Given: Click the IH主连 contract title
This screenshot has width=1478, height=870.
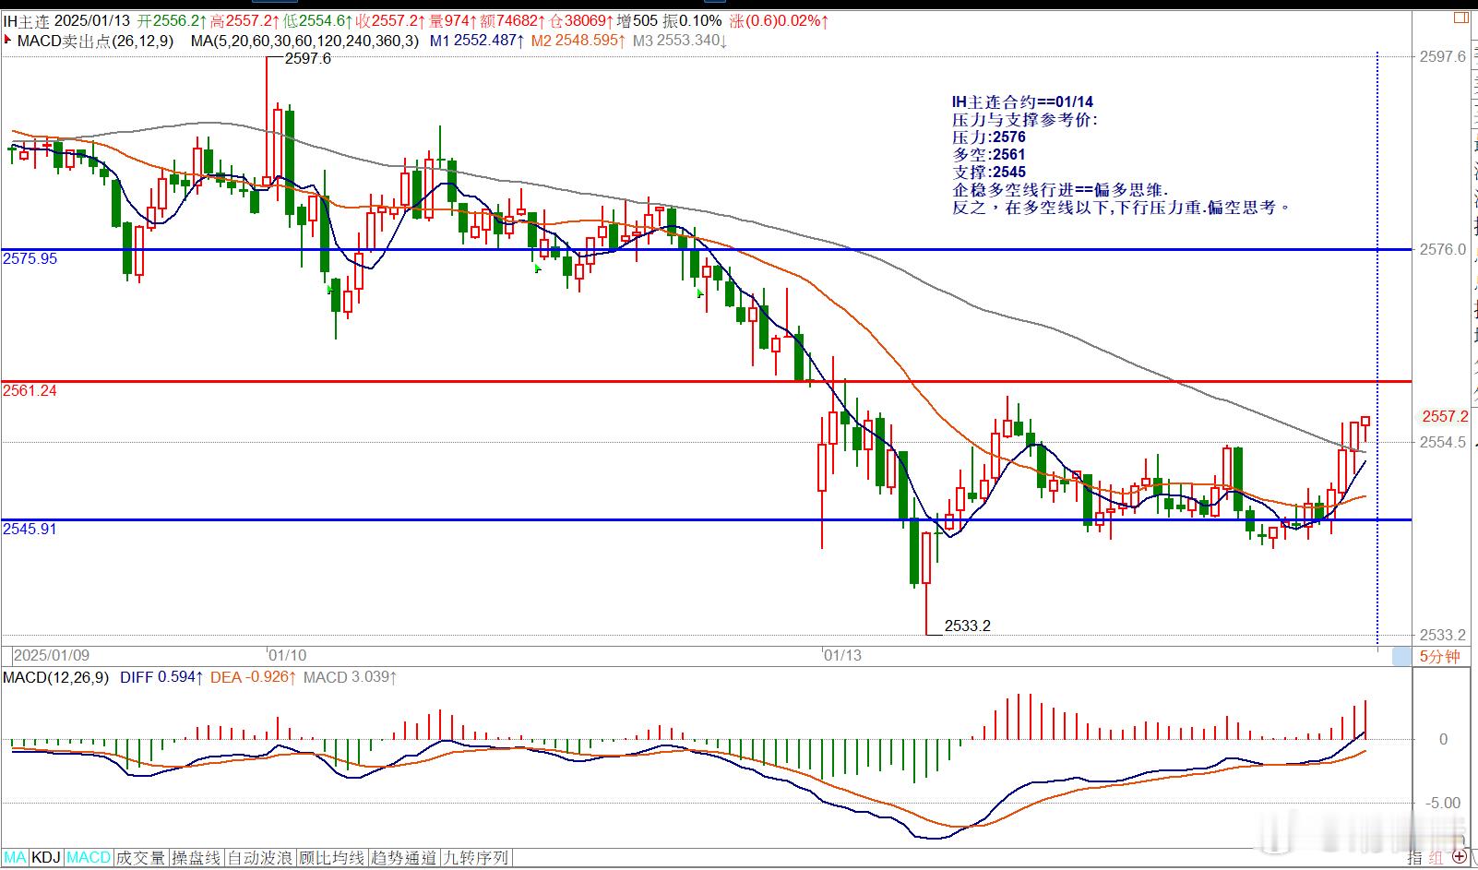Looking at the screenshot, I should click(x=27, y=20).
